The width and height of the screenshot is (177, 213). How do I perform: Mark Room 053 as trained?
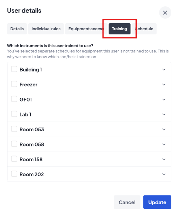tap(14, 129)
